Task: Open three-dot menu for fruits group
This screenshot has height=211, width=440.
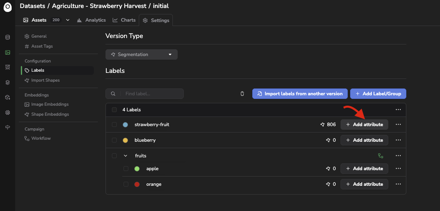Action: (398, 155)
